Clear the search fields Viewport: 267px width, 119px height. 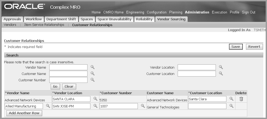point(69,87)
